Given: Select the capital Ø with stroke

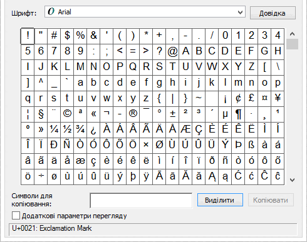Looking at the screenshot, I should (159, 145).
